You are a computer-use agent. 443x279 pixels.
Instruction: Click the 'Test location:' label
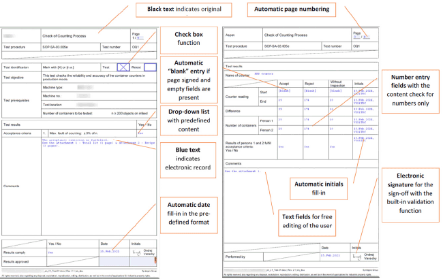[52, 105]
